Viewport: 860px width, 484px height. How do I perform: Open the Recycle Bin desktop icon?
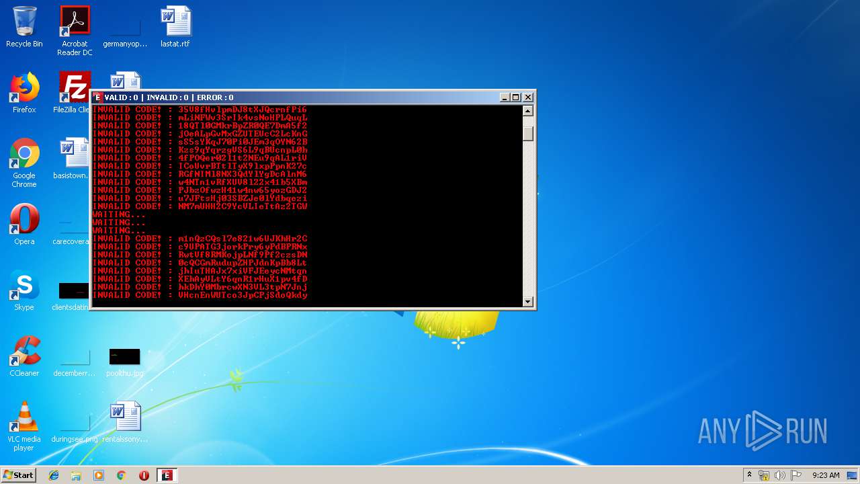24,27
